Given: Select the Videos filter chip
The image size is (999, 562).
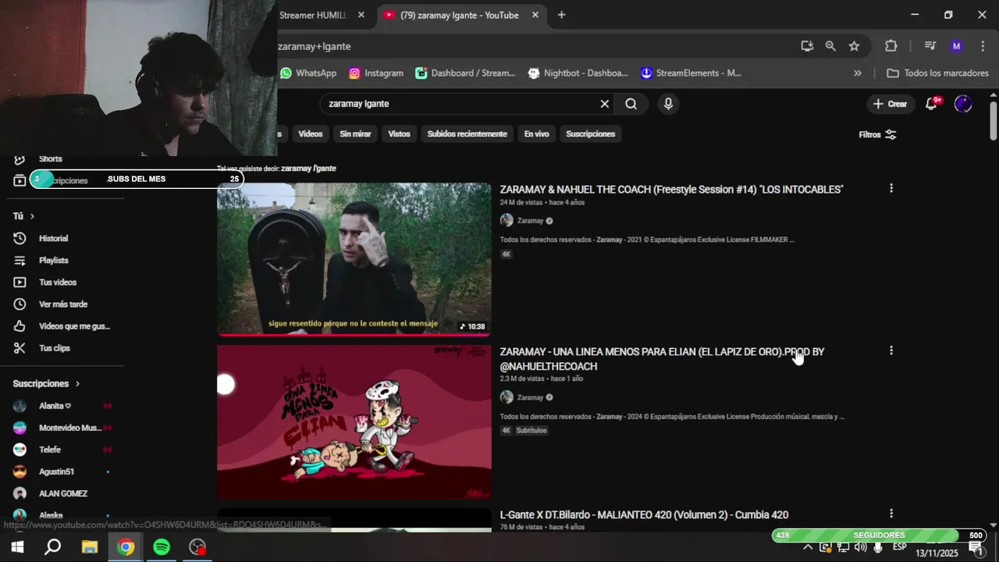Looking at the screenshot, I should 310,134.
